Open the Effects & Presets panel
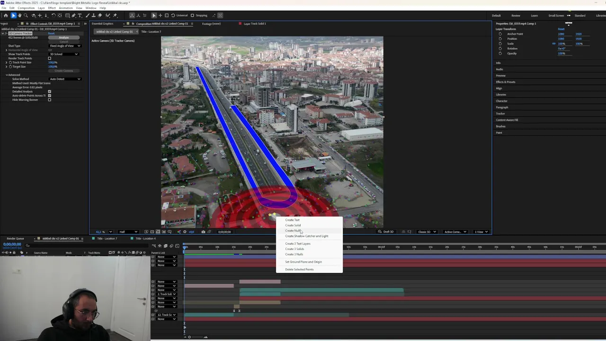Image resolution: width=606 pixels, height=341 pixels. [x=506, y=82]
